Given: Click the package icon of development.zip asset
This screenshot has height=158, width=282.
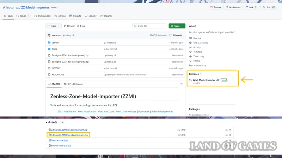Looking at the screenshot, I should click(50, 130).
